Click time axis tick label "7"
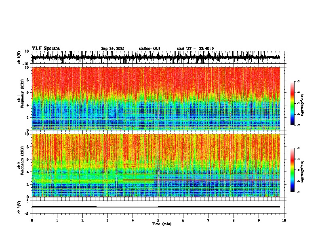This screenshot has height=247, width=320. pos(208,220)
